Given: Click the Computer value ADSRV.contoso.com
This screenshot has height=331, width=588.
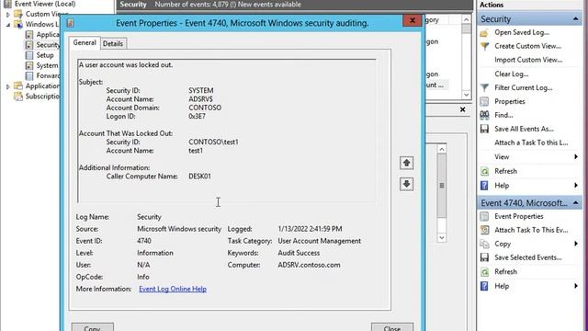Looking at the screenshot, I should [309, 265].
